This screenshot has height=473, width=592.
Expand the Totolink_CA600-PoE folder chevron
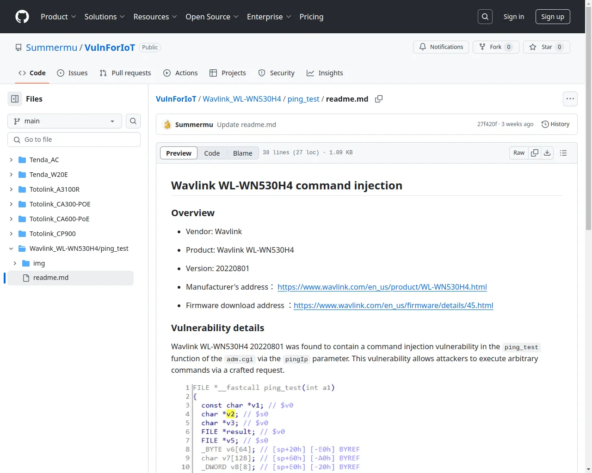(11, 219)
